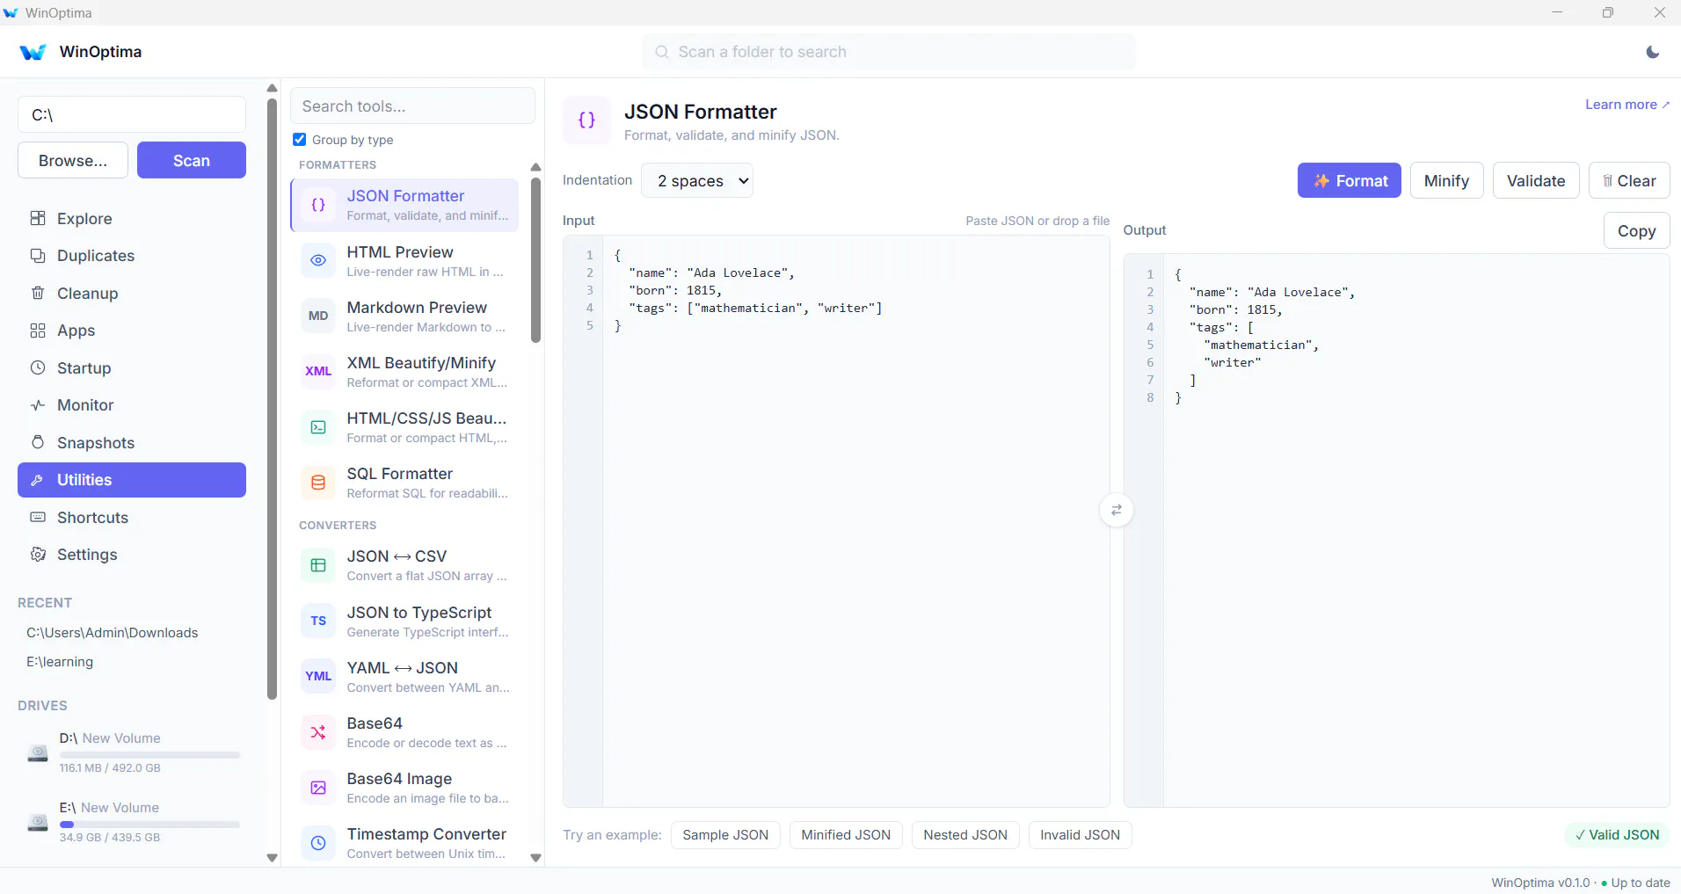
Task: Click the Utilities wrench icon
Action: [38, 480]
